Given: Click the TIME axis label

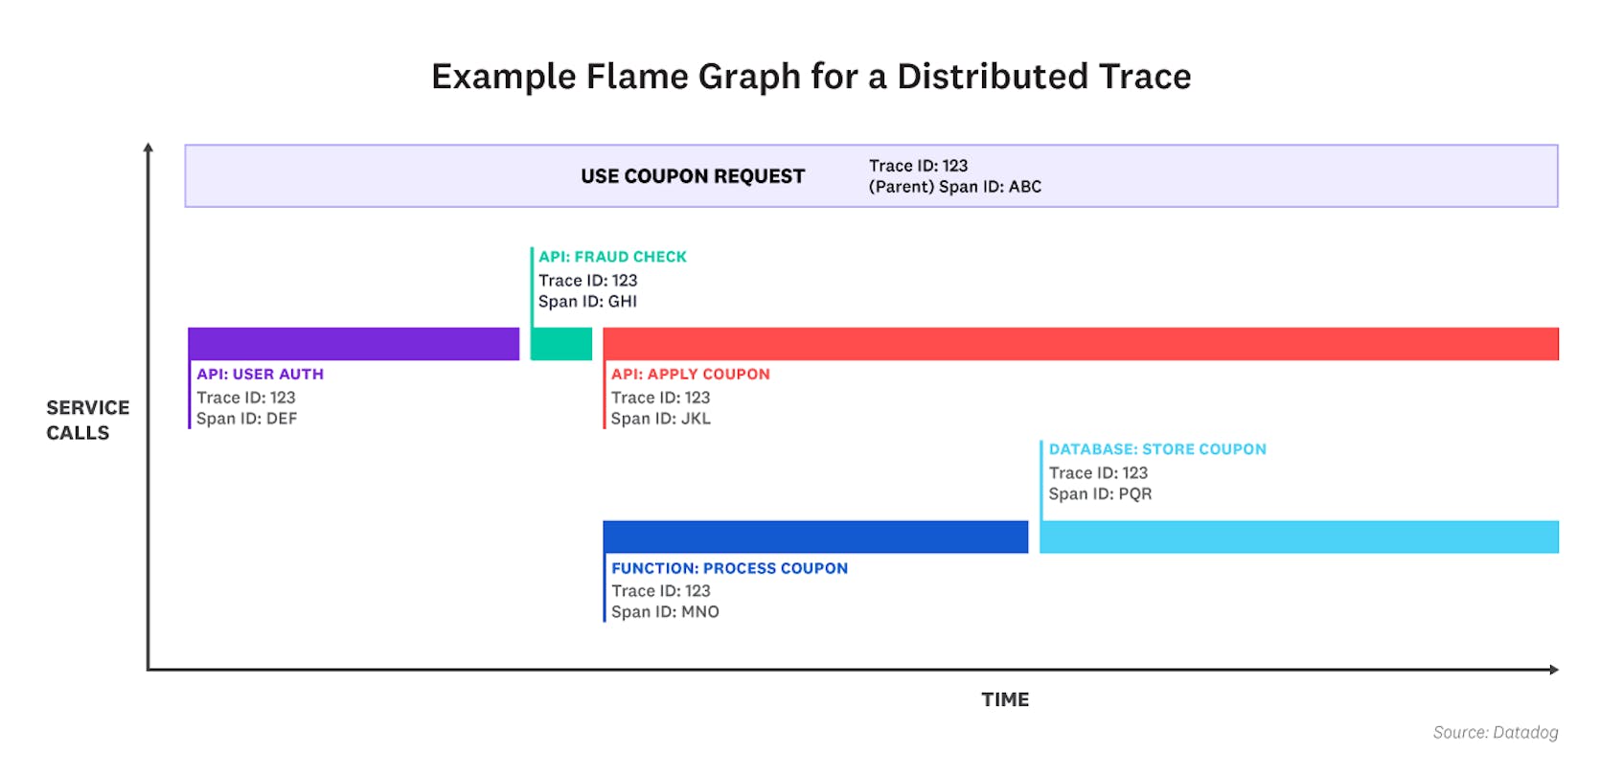Looking at the screenshot, I should point(1005,699).
